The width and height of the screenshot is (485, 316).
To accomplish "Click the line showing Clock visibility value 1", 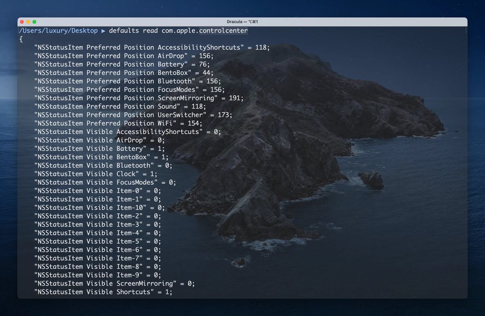I will pyautogui.click(x=95, y=174).
